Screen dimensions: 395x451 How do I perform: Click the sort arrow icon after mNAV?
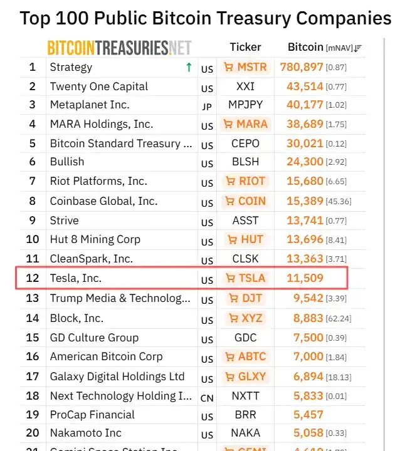click(358, 48)
